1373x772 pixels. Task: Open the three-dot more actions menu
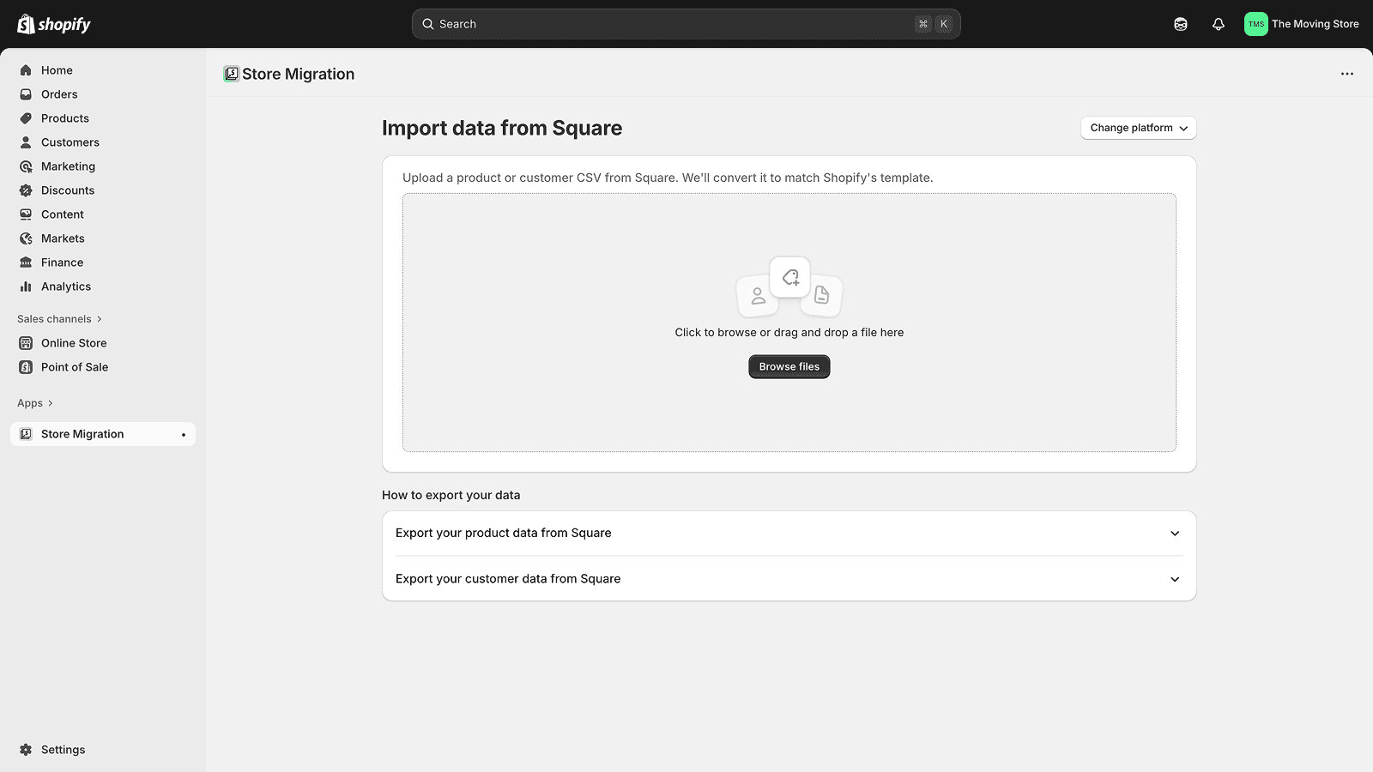pos(1347,74)
